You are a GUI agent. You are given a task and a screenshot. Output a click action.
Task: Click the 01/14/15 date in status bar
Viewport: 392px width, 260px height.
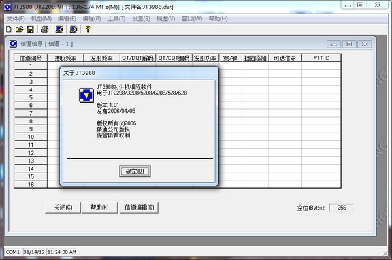[34, 252]
